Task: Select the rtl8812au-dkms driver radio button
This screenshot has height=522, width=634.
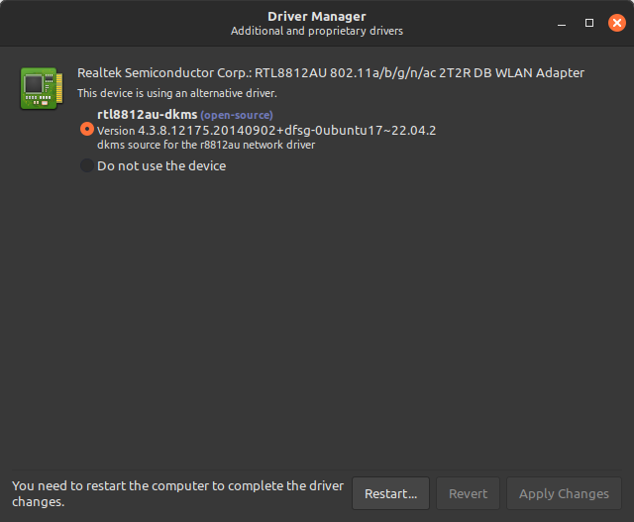Action: coord(87,129)
